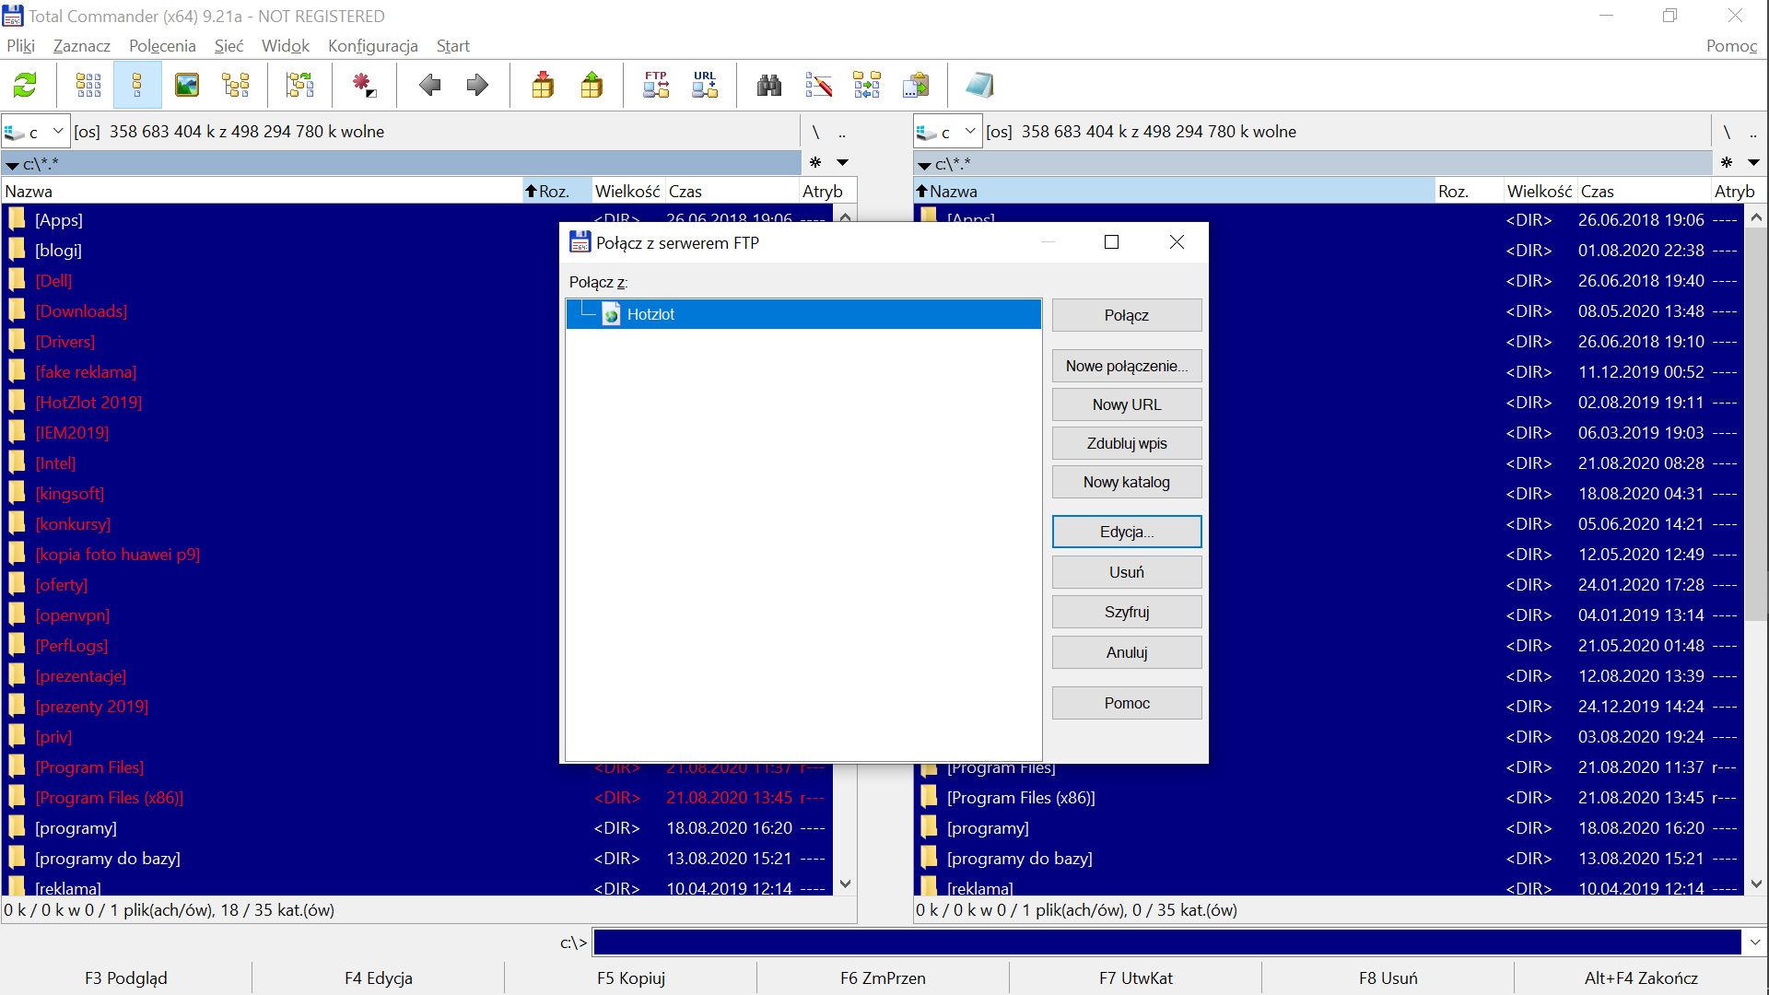Click Anuluj to cancel FTP dialog
The height and width of the screenshot is (995, 1769).
coord(1127,652)
